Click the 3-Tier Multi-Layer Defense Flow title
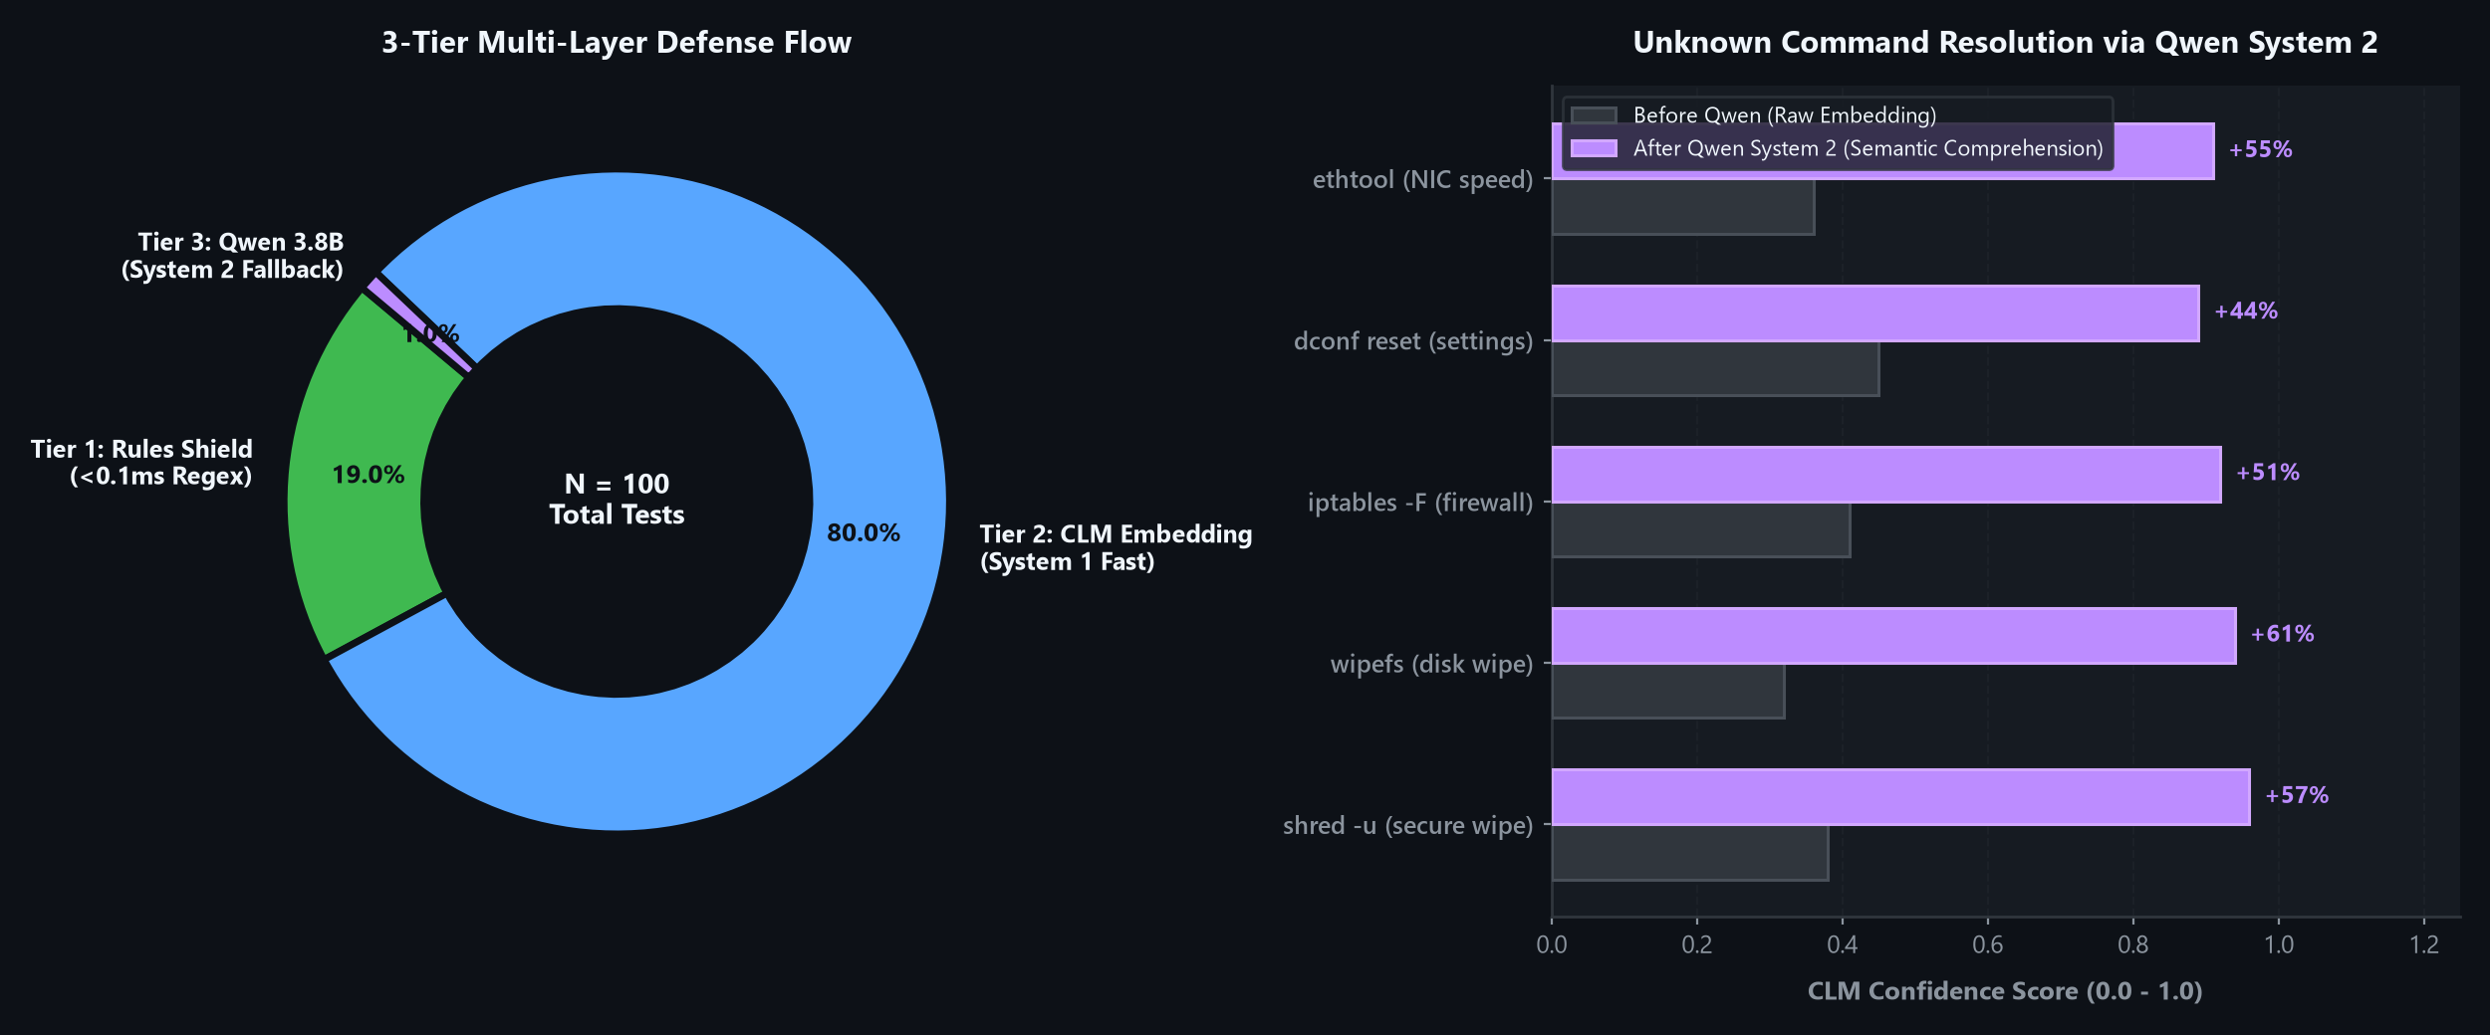The width and height of the screenshot is (2490, 1035). tap(617, 43)
